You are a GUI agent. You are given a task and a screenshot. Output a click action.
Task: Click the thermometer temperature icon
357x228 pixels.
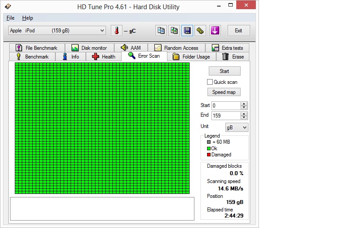point(116,31)
